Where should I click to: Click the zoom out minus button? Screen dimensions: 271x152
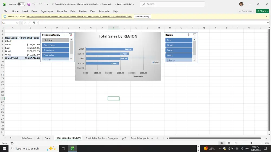click(x=241, y=143)
